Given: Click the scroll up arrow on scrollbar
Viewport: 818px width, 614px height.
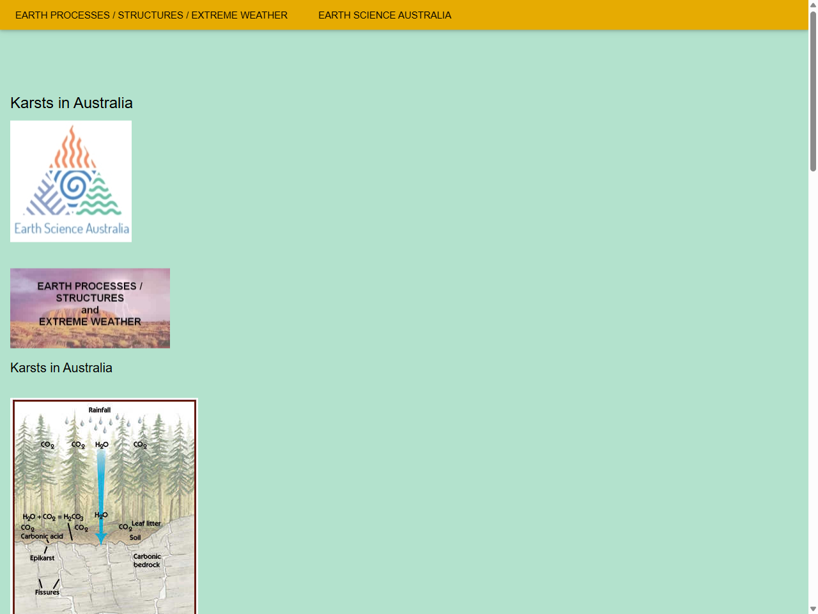Looking at the screenshot, I should [813, 4].
